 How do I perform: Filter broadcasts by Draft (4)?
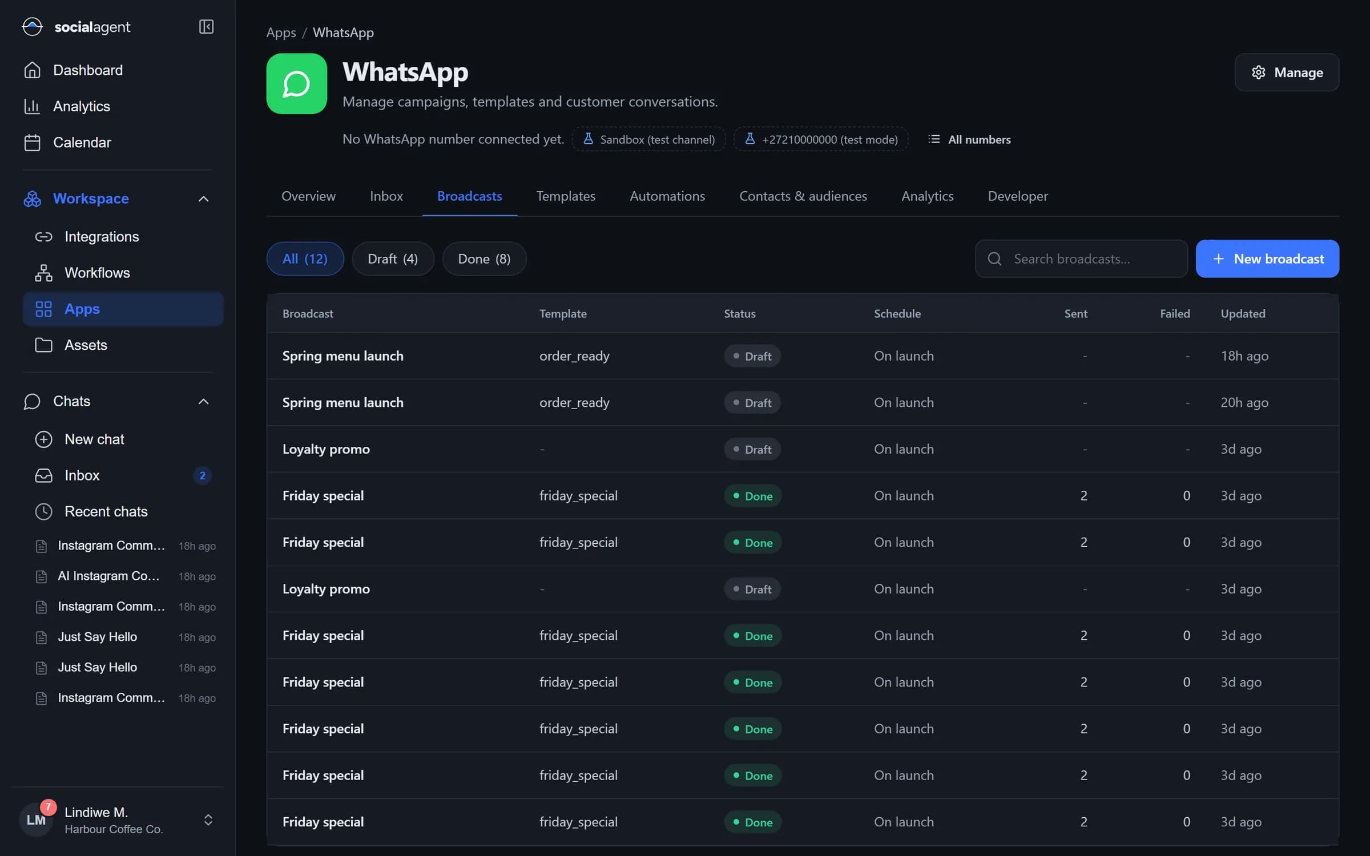click(393, 259)
